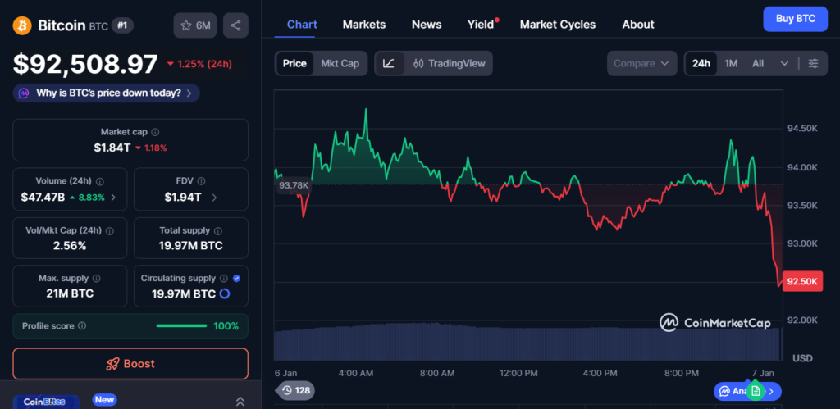
Task: Open 'Why is BTC's price down today?'
Action: [x=107, y=93]
